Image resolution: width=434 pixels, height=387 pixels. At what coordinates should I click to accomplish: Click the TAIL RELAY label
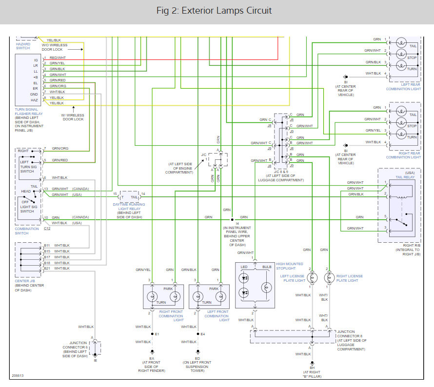[405, 177]
